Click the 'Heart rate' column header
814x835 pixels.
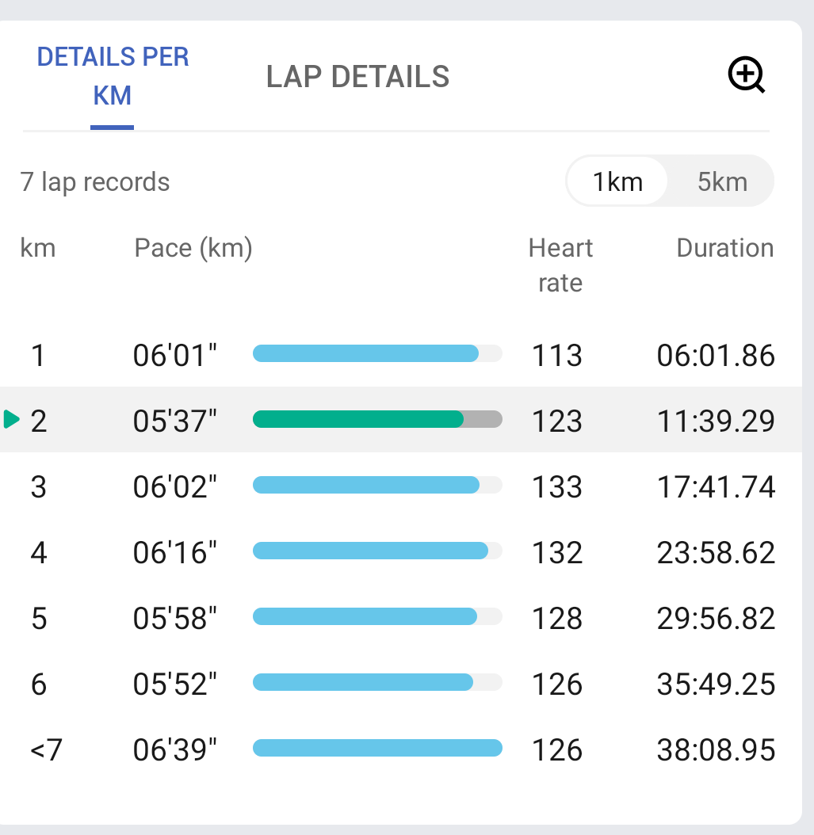point(560,265)
